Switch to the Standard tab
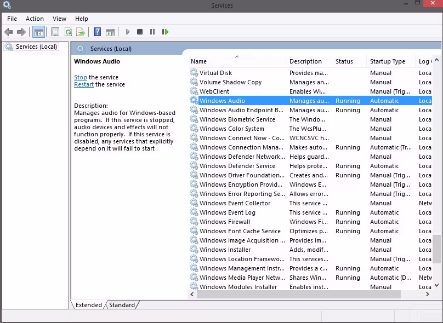The image size is (443, 323). pyautogui.click(x=122, y=305)
